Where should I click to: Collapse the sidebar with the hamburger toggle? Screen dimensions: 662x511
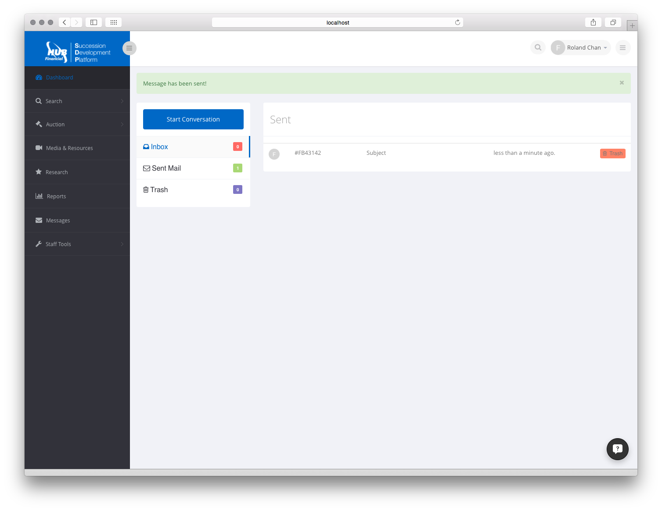[x=129, y=48]
